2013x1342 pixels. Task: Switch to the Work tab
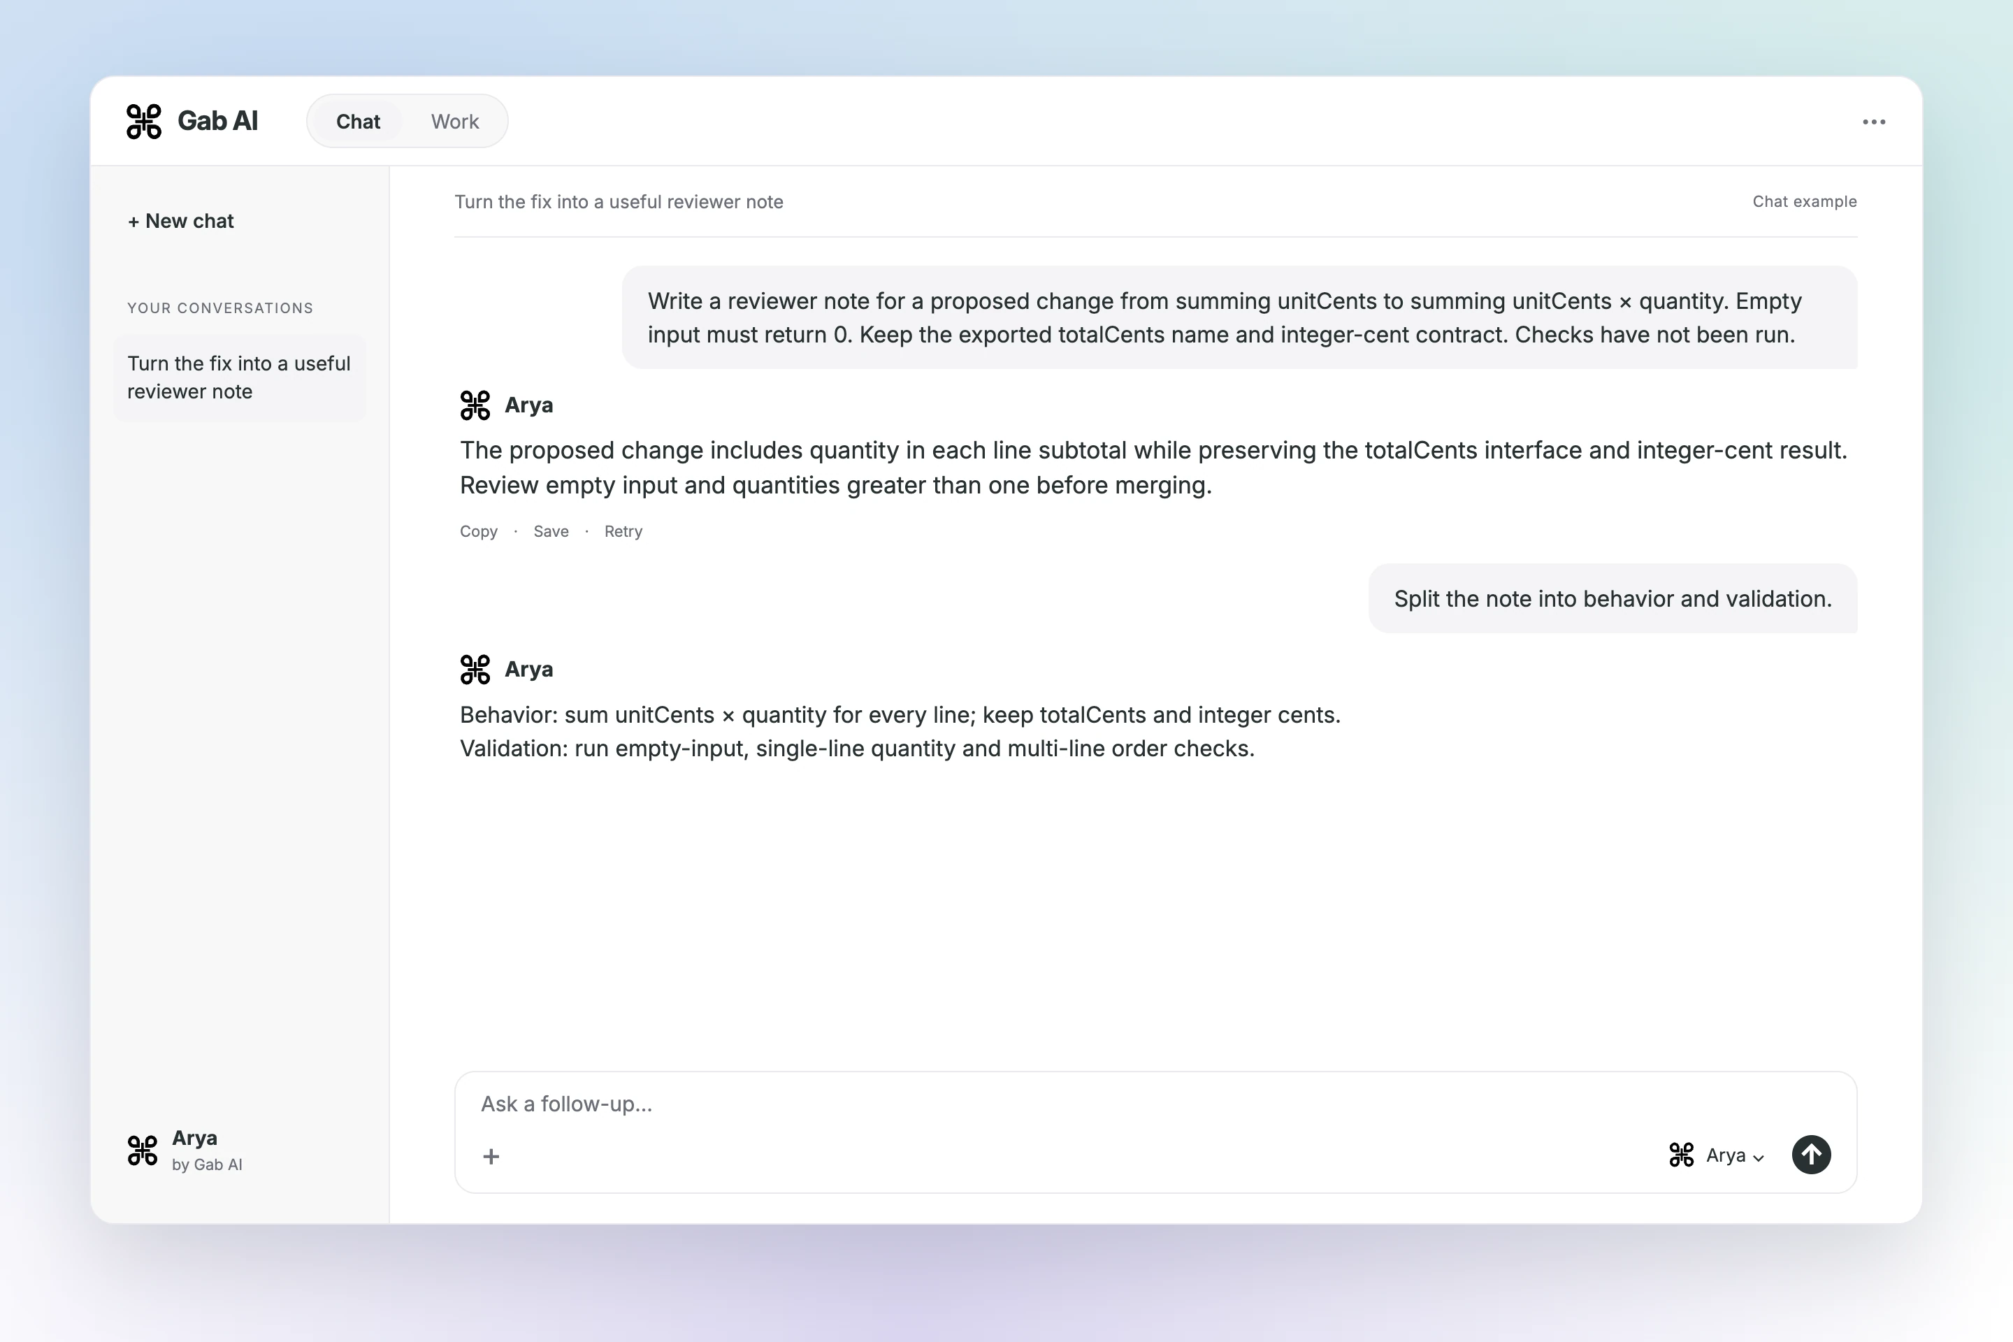[454, 122]
